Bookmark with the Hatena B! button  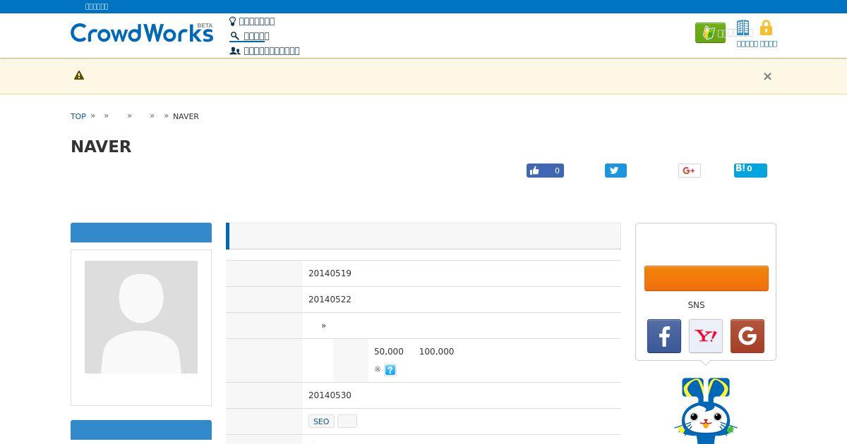coord(750,170)
